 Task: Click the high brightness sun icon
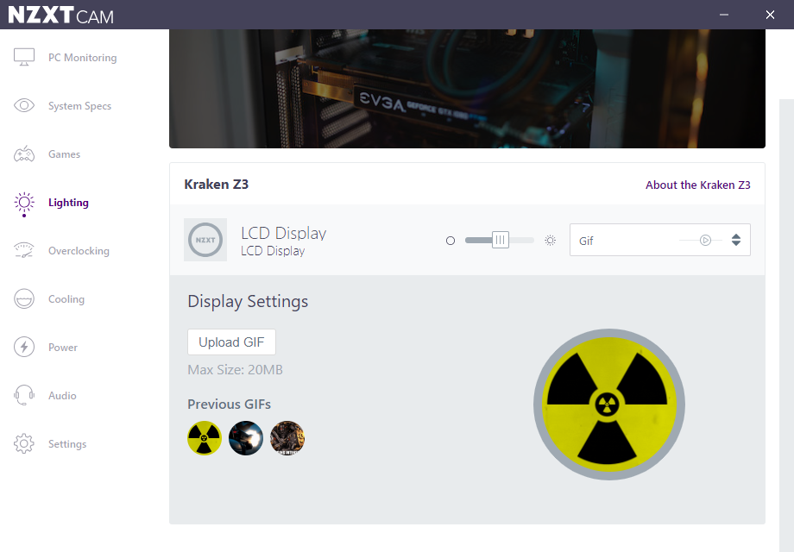click(550, 241)
